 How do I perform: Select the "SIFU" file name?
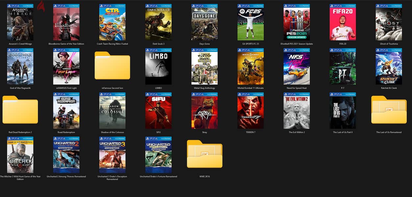click(x=158, y=132)
